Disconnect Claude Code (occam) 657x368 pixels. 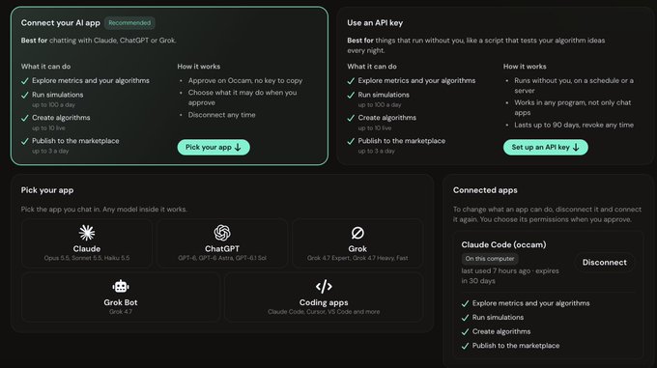(x=604, y=263)
